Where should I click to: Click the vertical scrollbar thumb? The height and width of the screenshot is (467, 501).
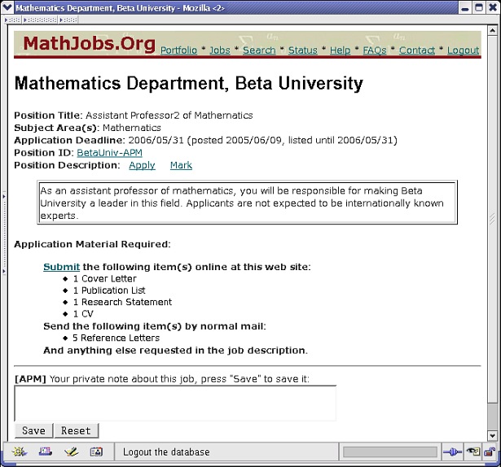tap(492, 219)
